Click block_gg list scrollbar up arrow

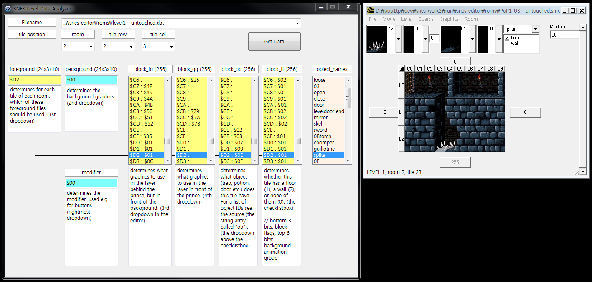click(211, 80)
